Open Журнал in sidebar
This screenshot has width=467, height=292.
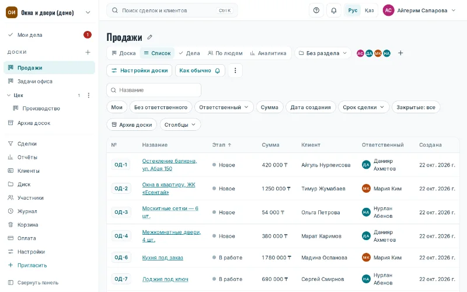point(49,211)
